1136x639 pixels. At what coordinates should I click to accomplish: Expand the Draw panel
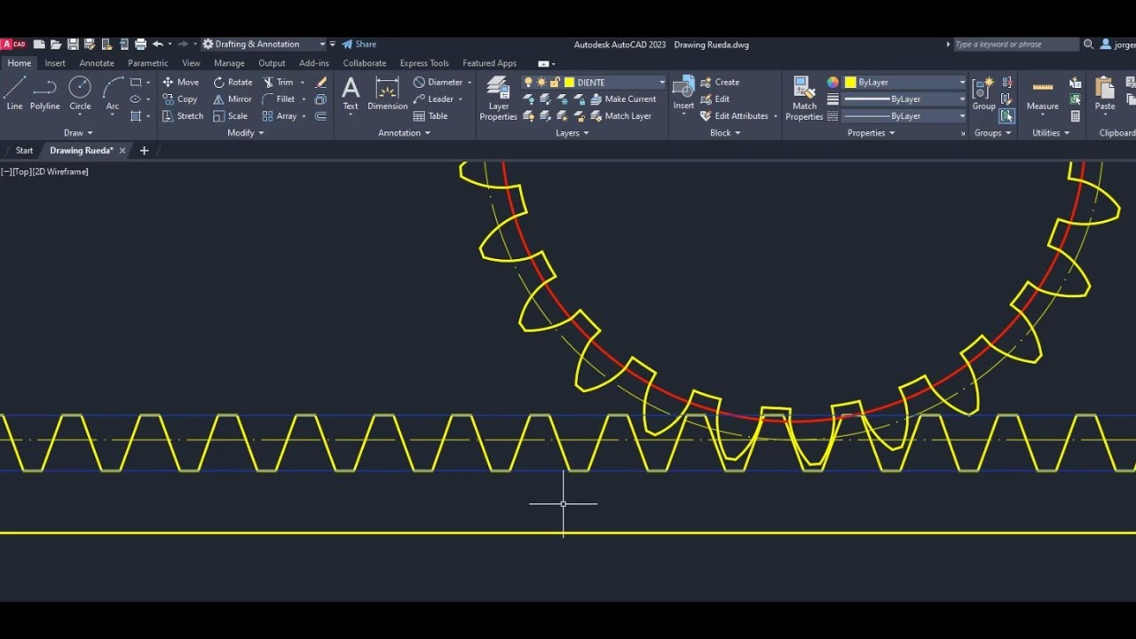point(78,133)
